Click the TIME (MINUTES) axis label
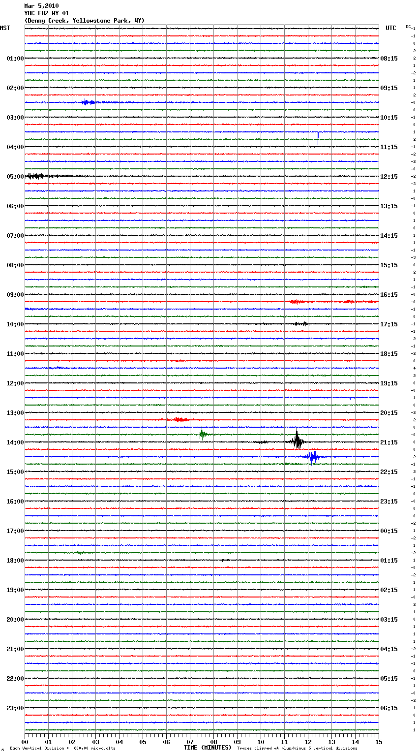This screenshot has width=418, height=755. click(207, 748)
